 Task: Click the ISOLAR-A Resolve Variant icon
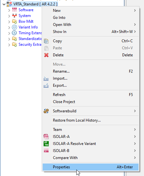[x=46, y=144]
